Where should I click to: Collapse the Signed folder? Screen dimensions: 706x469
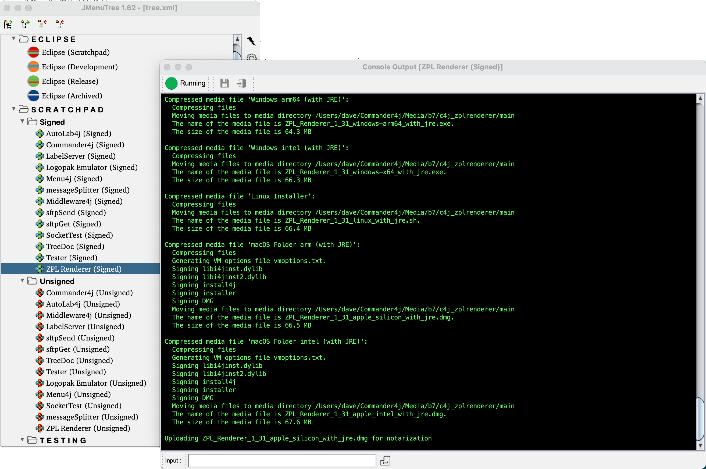(x=22, y=122)
